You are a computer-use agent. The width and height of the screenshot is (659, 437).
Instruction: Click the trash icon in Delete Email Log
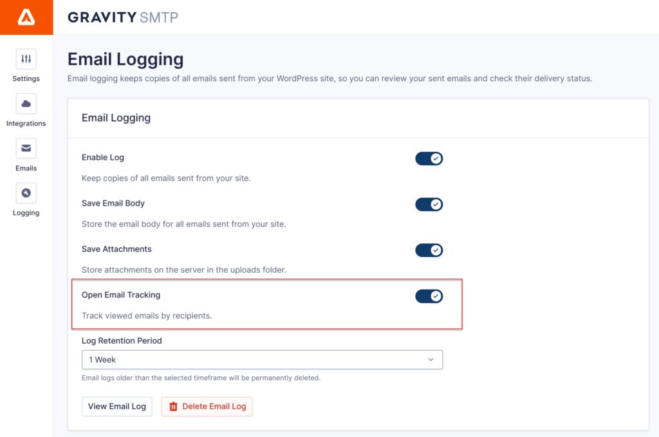[x=172, y=406]
